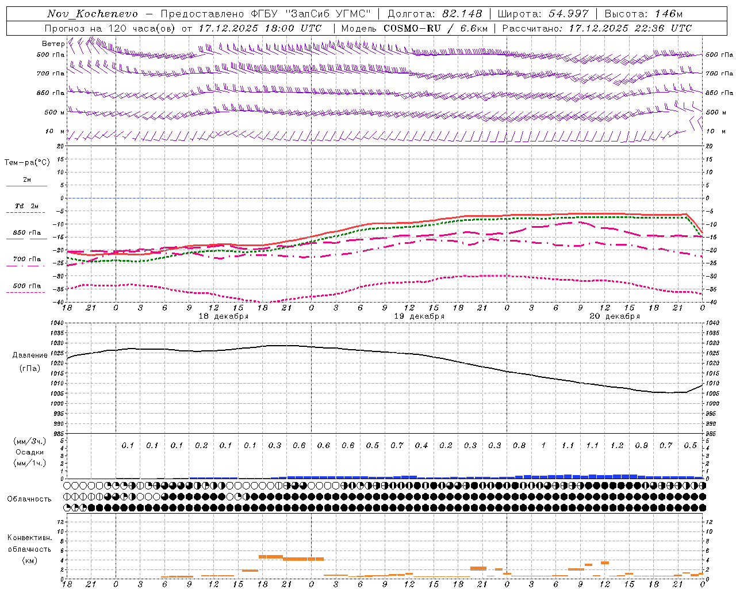Click the 'Td 2м' dew point legend entry
Screen dimensions: 736x589
pyautogui.click(x=27, y=206)
